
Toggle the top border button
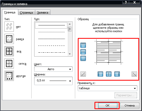coord(83,45)
